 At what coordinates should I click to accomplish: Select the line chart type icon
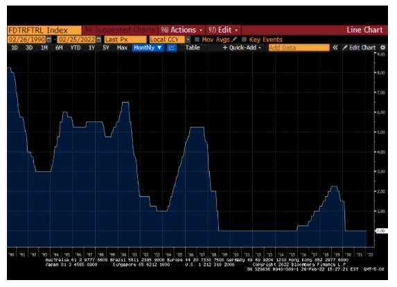[x=172, y=48]
